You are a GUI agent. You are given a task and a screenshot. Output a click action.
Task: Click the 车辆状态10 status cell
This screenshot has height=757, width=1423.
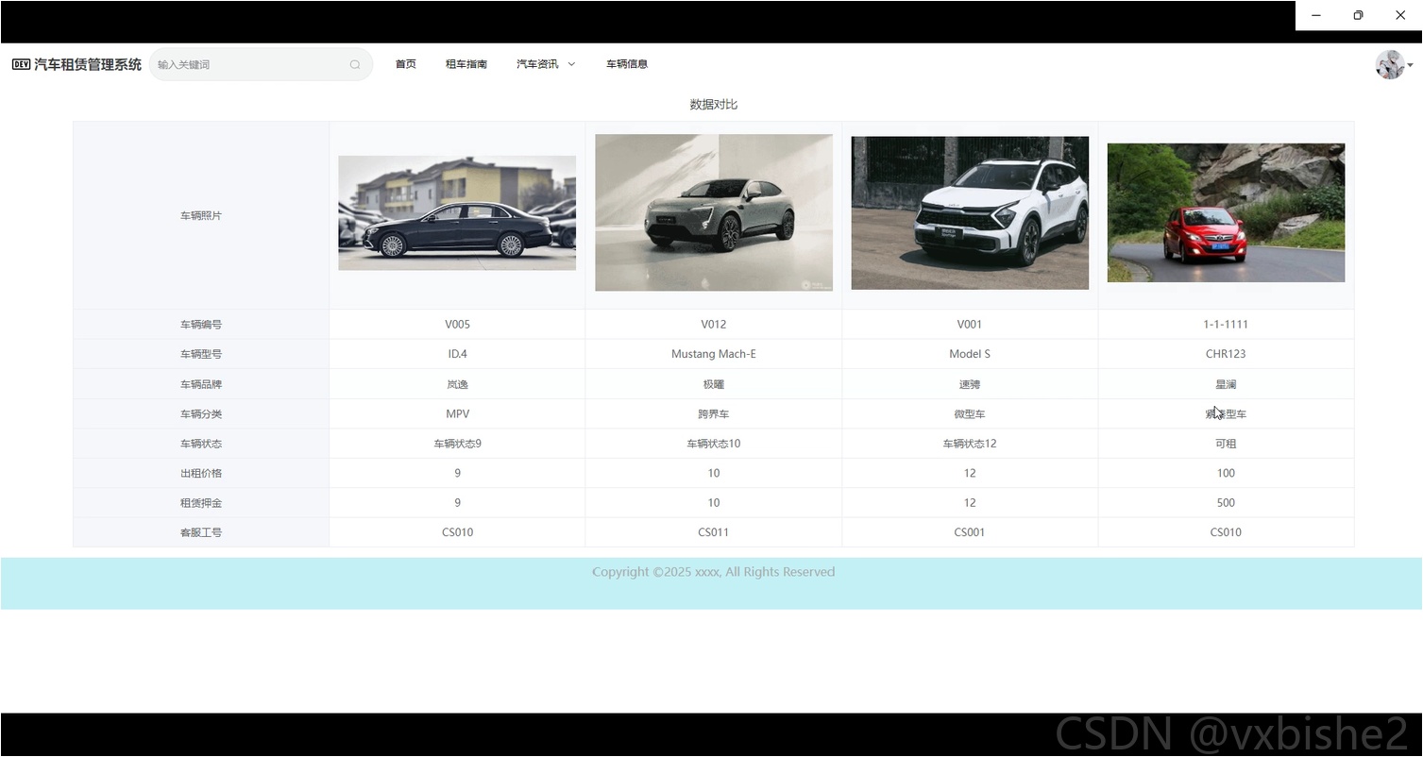click(x=714, y=444)
